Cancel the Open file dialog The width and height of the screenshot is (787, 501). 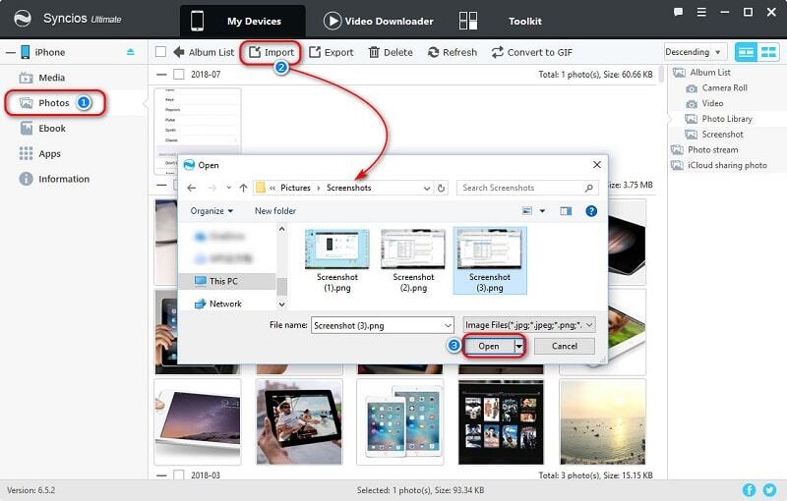(x=564, y=346)
